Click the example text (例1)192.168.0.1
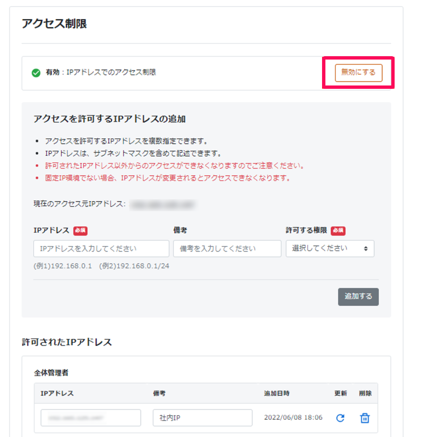The image size is (435, 437). coord(63,266)
